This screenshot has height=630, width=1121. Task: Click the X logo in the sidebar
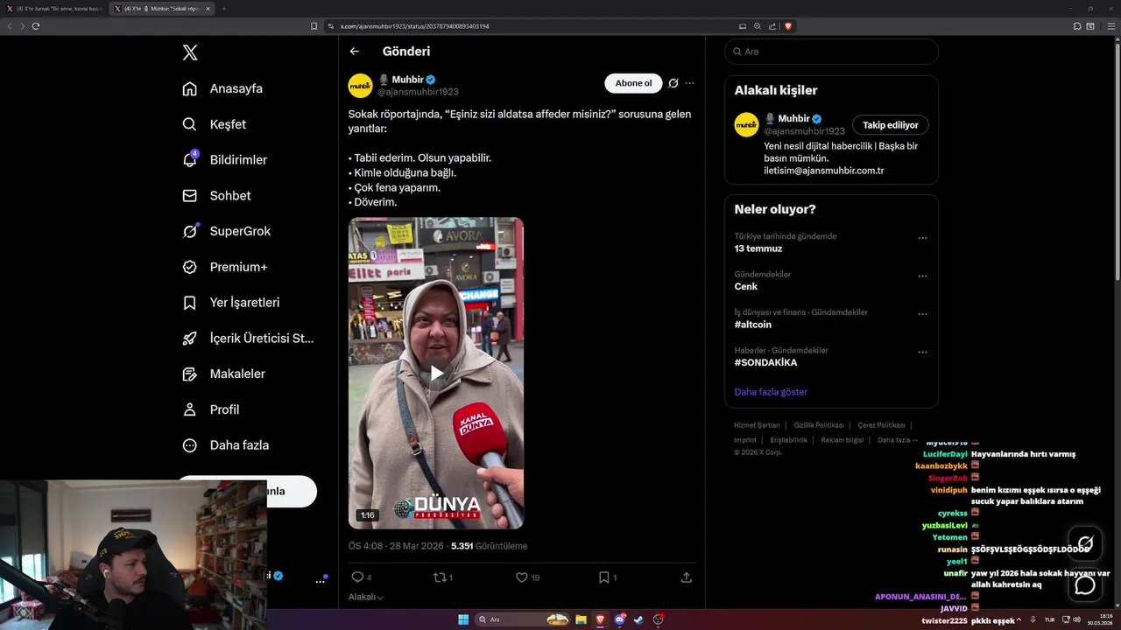(x=190, y=52)
